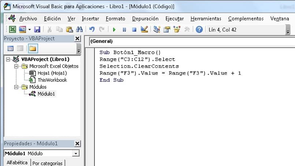
Task: Undo the last action
Action: pyautogui.click(x=92, y=29)
